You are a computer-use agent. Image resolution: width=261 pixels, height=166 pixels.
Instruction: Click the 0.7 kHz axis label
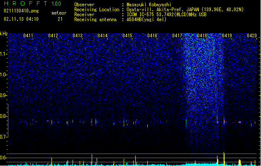[x=4, y=137]
